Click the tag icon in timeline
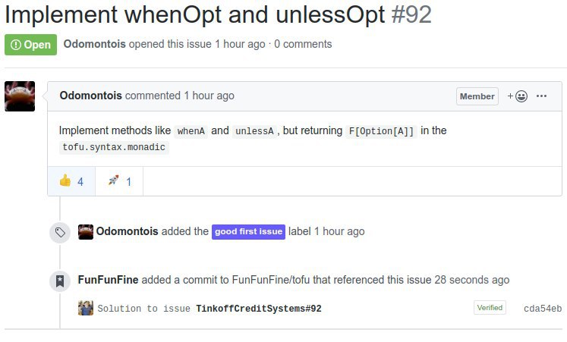 [60, 232]
